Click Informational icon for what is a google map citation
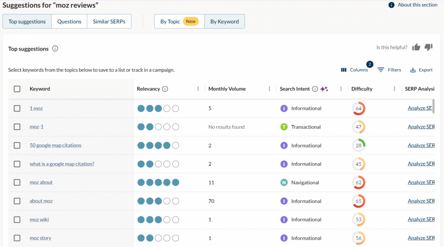The image size is (444, 247). 284,164
